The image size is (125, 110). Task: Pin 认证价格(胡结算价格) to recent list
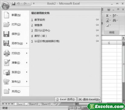97,41
